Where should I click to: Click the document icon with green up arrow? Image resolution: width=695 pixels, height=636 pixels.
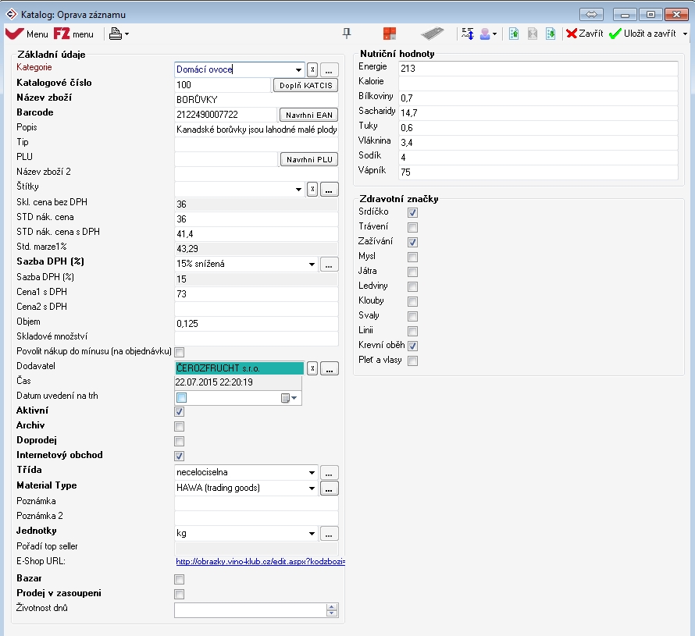coord(514,34)
